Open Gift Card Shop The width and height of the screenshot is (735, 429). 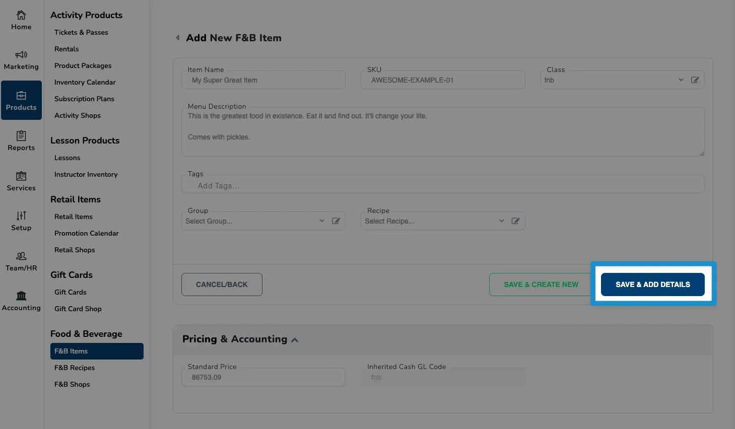[x=78, y=309]
